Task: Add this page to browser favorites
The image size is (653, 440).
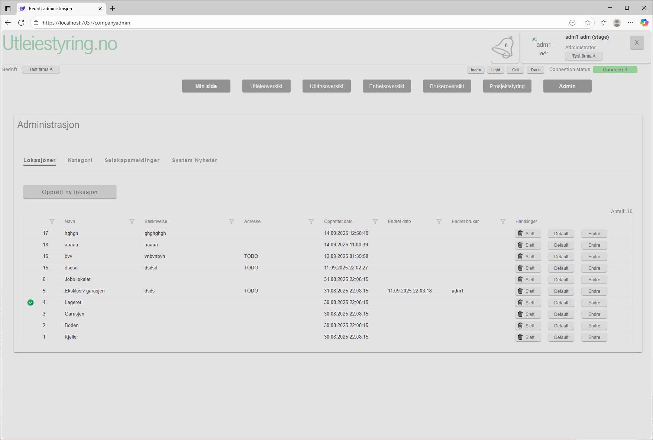Action: [x=587, y=23]
